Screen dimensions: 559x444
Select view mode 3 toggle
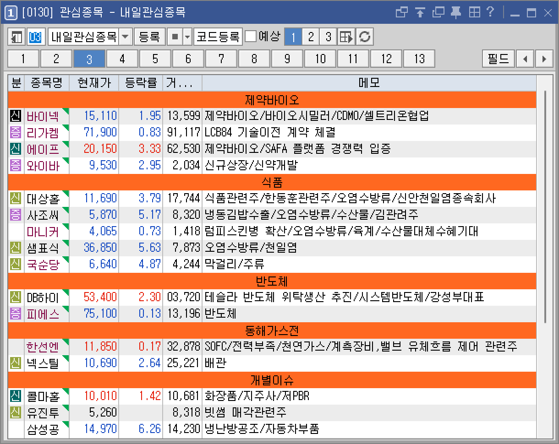328,37
